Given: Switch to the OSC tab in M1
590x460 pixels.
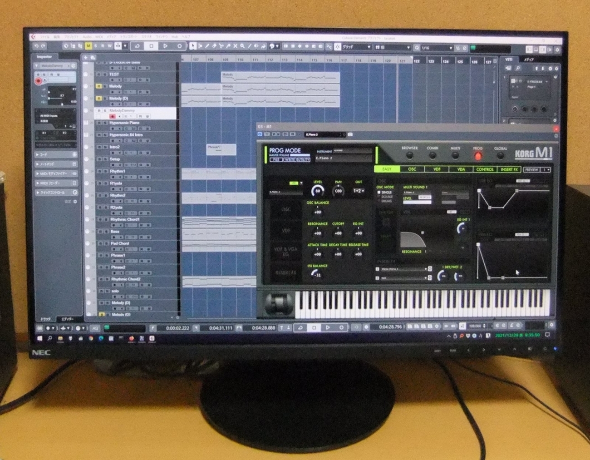Looking at the screenshot, I should pos(412,169).
